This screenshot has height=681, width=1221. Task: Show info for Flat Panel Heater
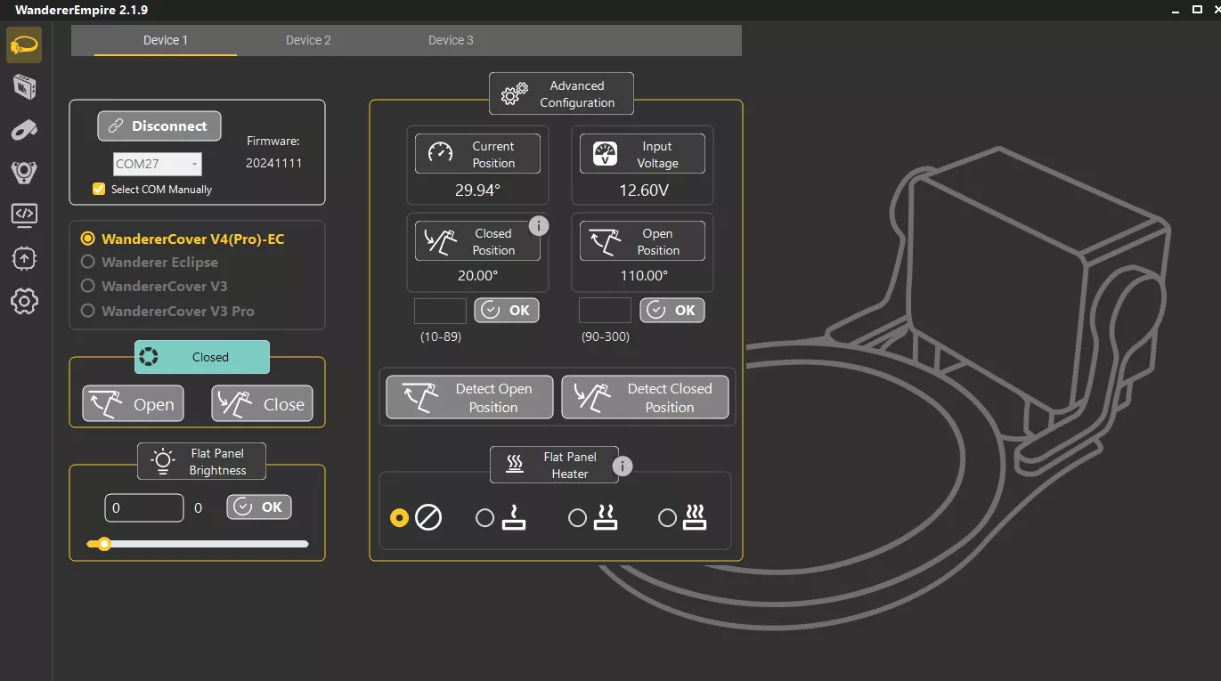point(623,466)
